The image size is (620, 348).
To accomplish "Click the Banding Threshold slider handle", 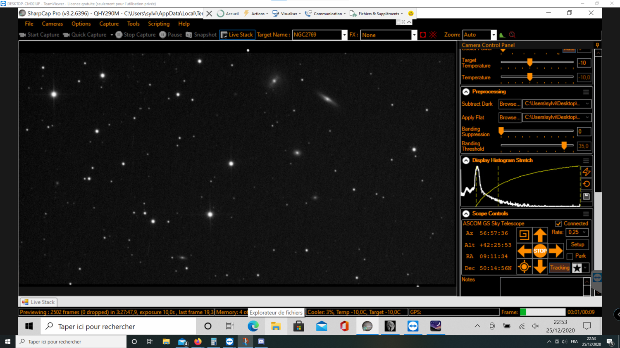I will pos(564,145).
